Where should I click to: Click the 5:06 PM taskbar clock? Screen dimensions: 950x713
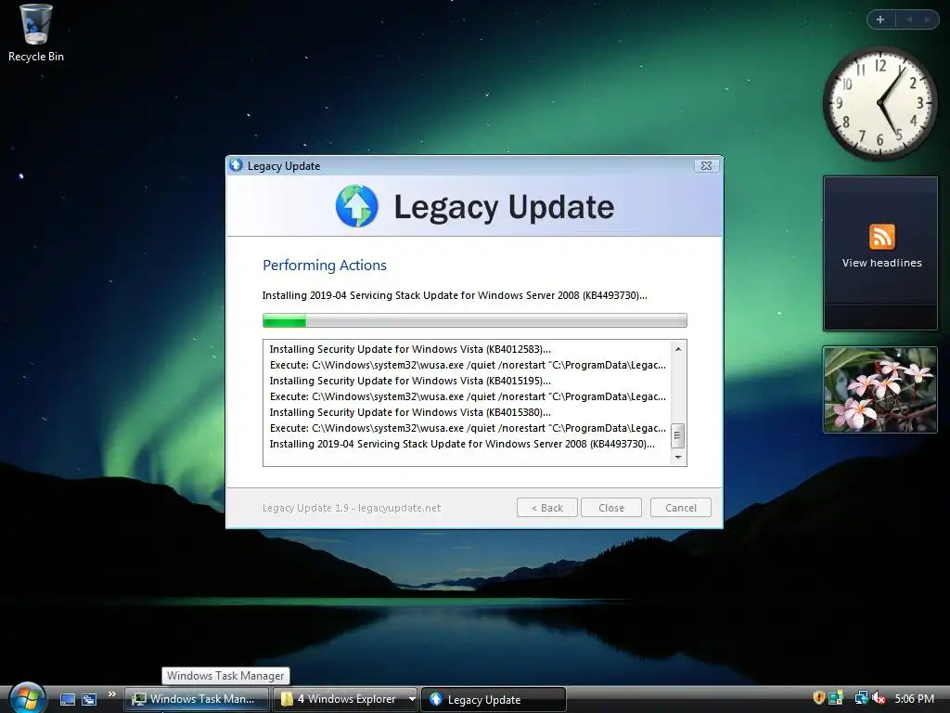(914, 698)
